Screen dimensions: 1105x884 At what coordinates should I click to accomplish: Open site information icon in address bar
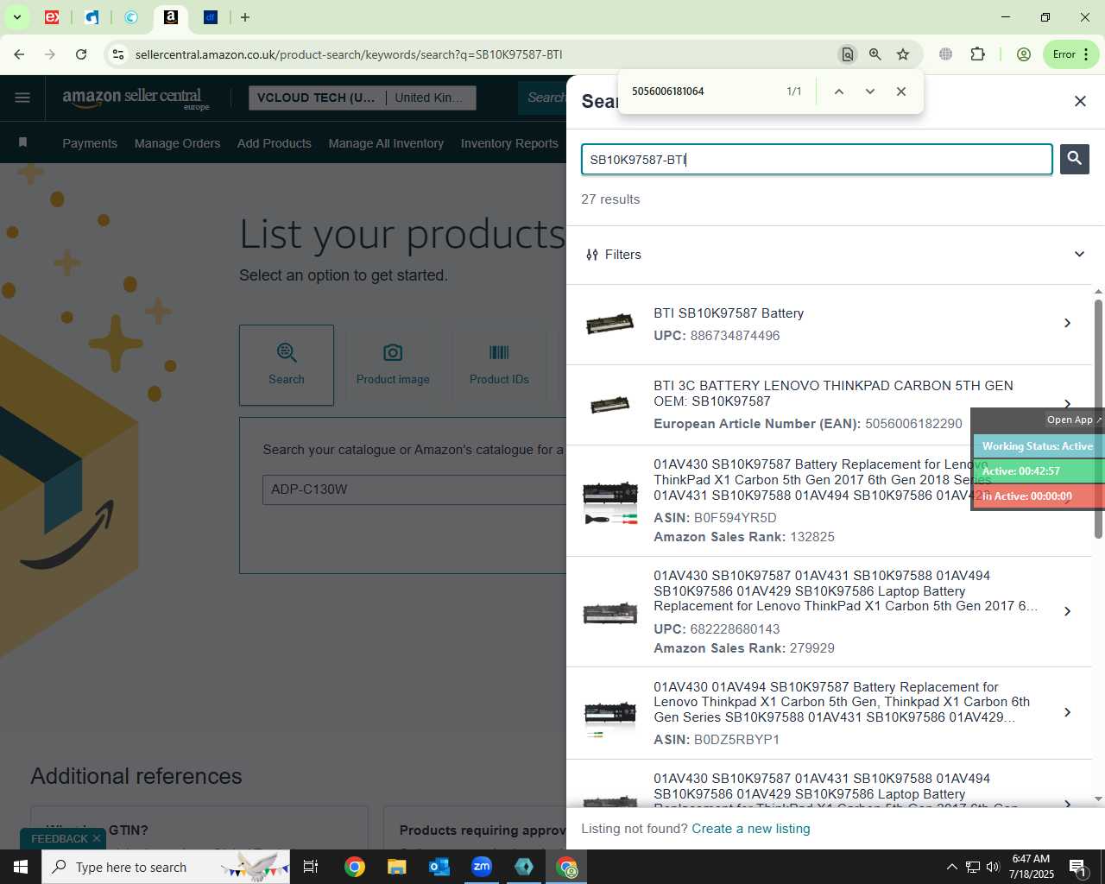(x=118, y=54)
